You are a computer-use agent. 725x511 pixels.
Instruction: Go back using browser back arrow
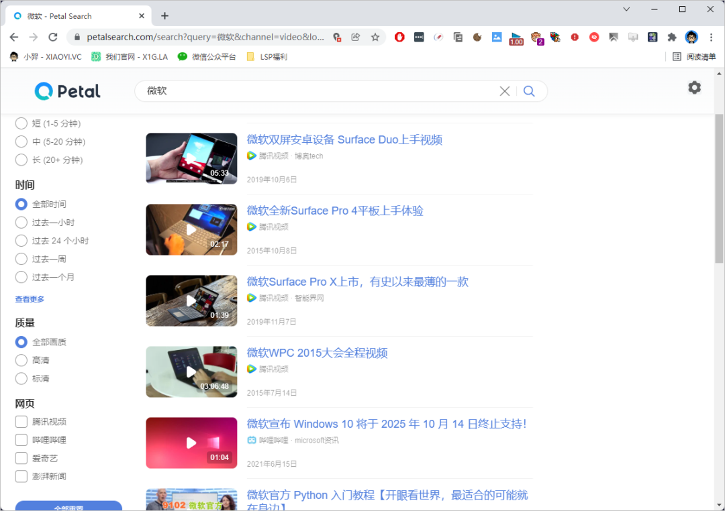14,37
